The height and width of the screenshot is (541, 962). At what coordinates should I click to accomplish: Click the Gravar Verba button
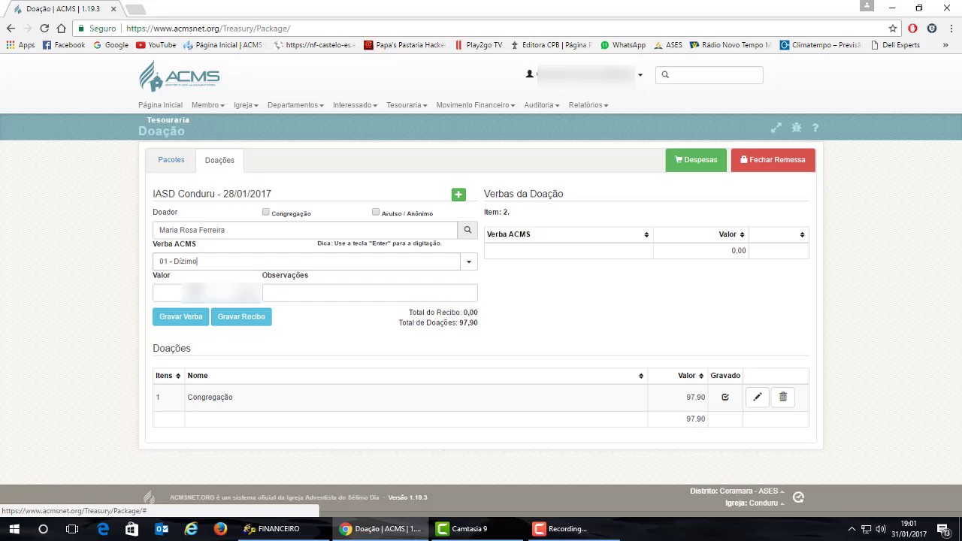pyautogui.click(x=180, y=317)
